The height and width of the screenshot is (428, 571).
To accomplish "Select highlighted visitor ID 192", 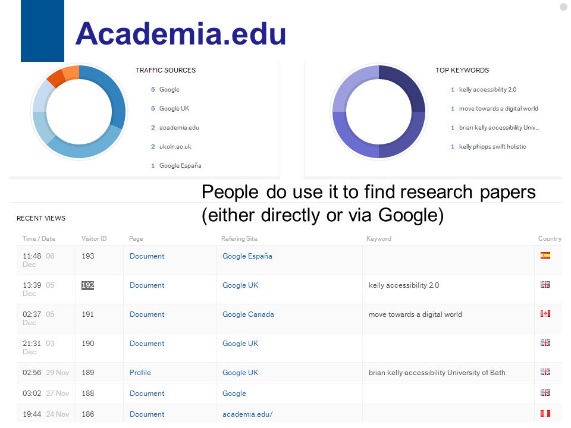I will coord(88,285).
